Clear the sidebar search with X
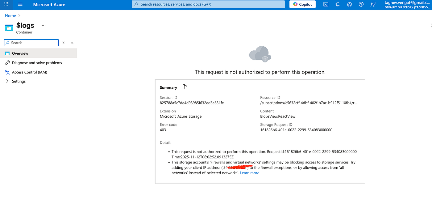This screenshot has height=215, width=432. tap(63, 43)
